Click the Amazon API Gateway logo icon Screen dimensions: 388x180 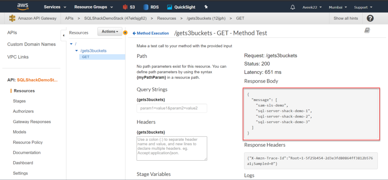pyautogui.click(x=12, y=18)
